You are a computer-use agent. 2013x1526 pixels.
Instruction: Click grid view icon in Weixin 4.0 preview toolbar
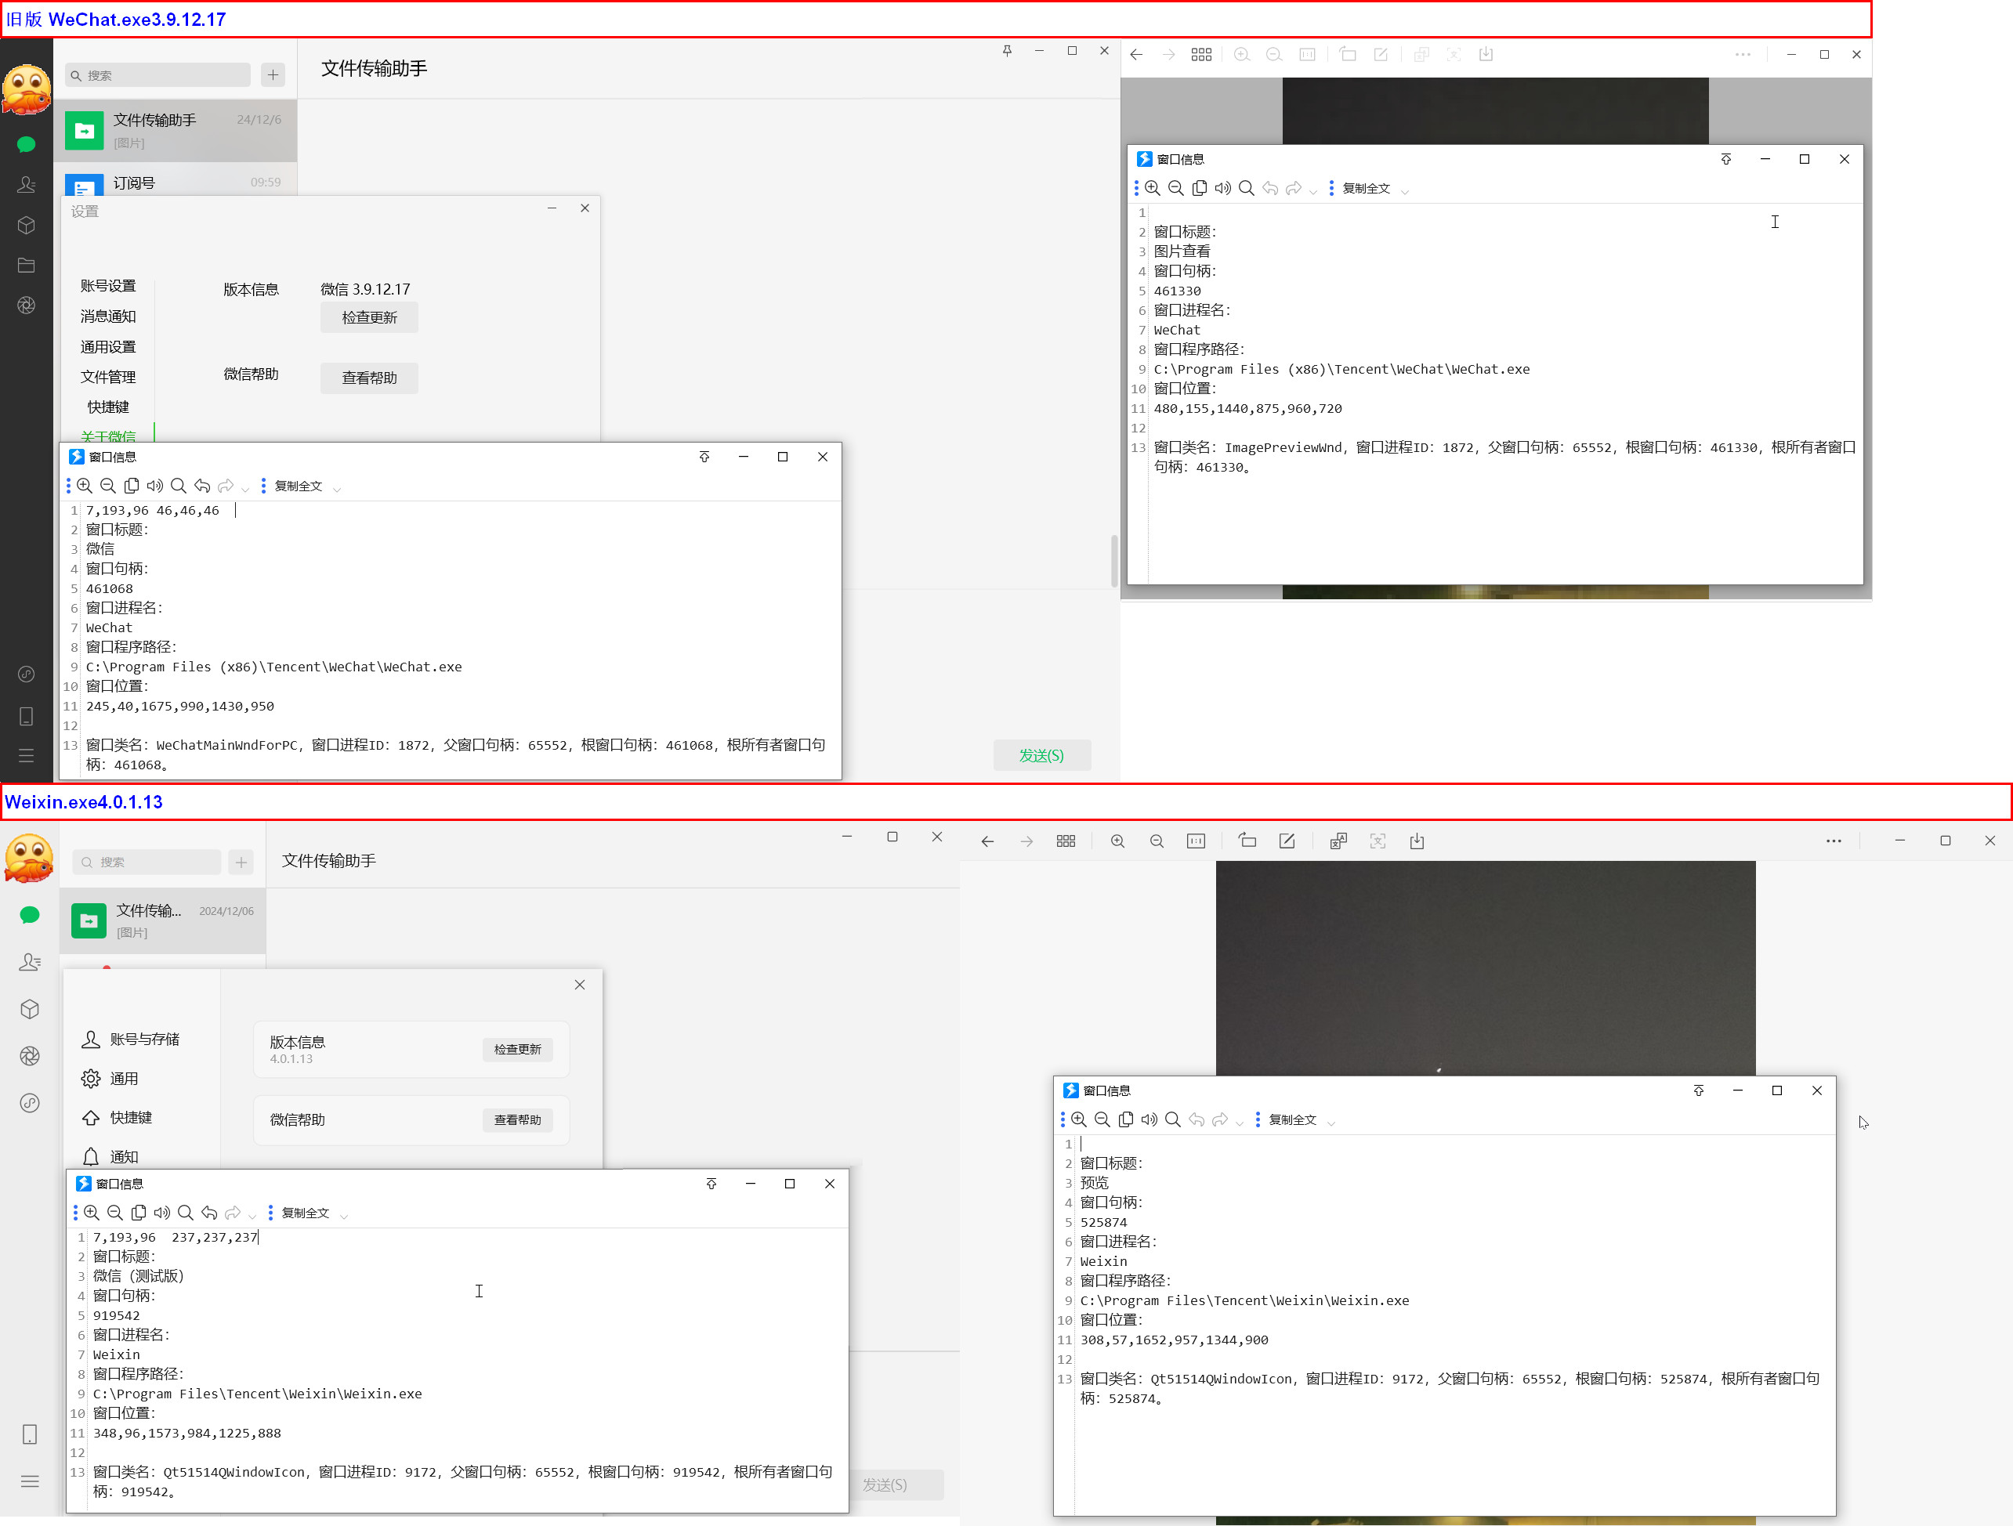click(1066, 841)
